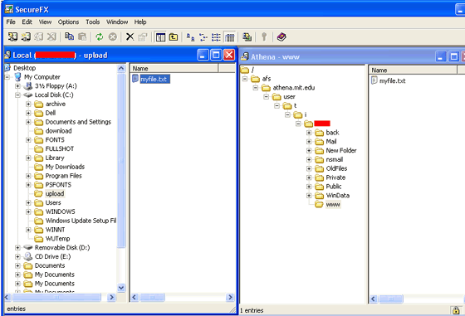Select myfile.txt in Local pane
The height and width of the screenshot is (316, 465).
(154, 79)
